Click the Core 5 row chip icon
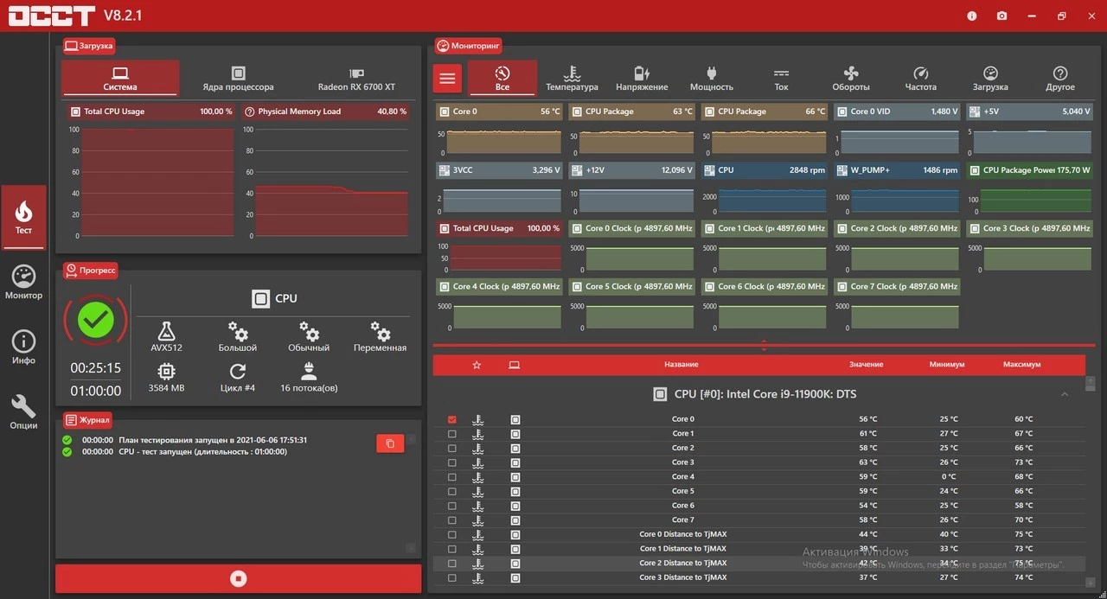The width and height of the screenshot is (1107, 599). pos(515,491)
